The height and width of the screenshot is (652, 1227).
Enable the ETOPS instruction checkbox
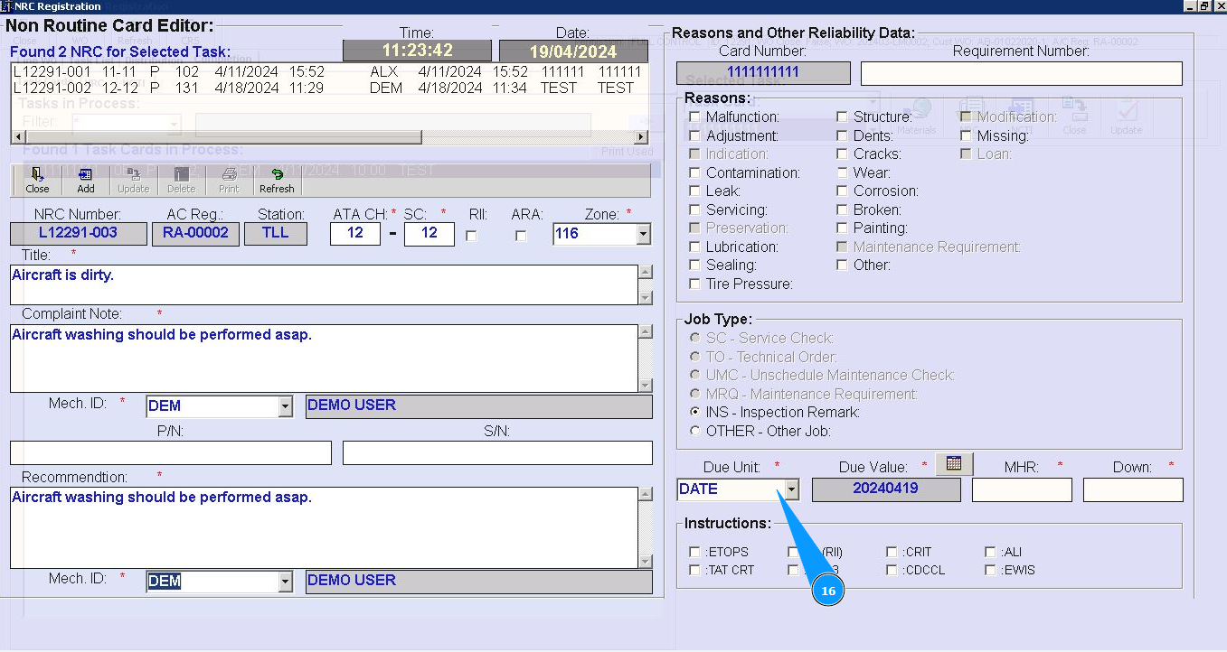(694, 552)
